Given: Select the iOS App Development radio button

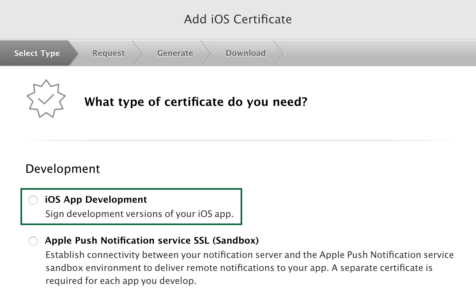Looking at the screenshot, I should (x=33, y=200).
